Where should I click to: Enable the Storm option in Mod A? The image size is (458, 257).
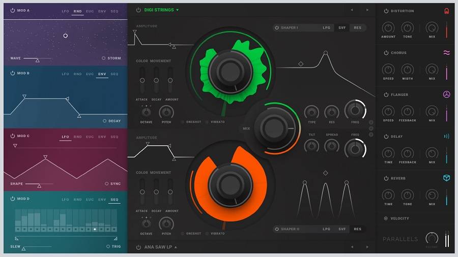coord(104,58)
